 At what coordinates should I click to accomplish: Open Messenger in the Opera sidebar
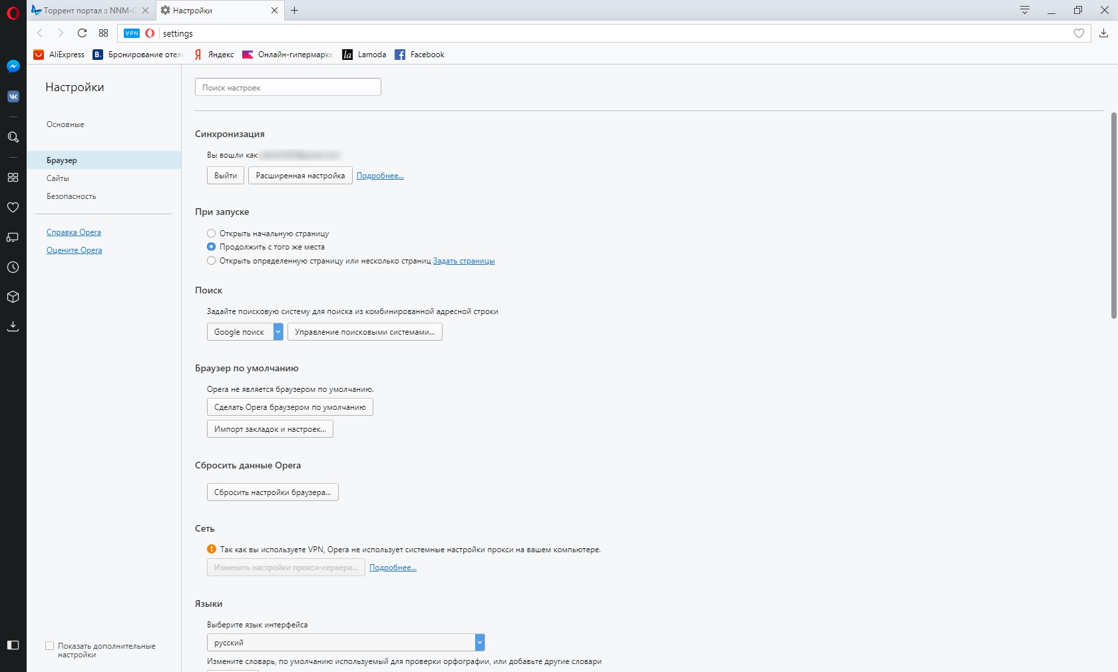pyautogui.click(x=13, y=67)
